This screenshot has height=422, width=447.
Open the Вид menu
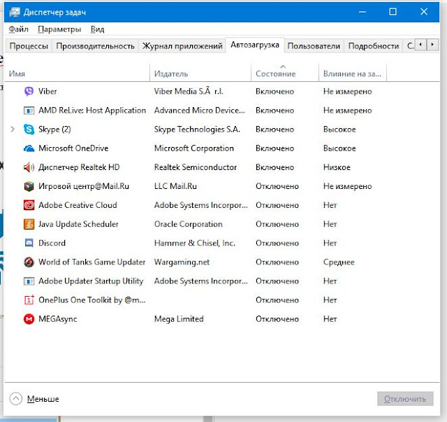tap(97, 29)
